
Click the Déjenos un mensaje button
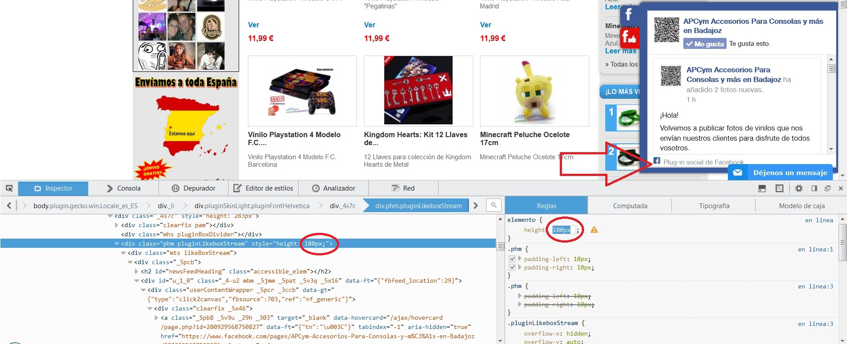780,172
